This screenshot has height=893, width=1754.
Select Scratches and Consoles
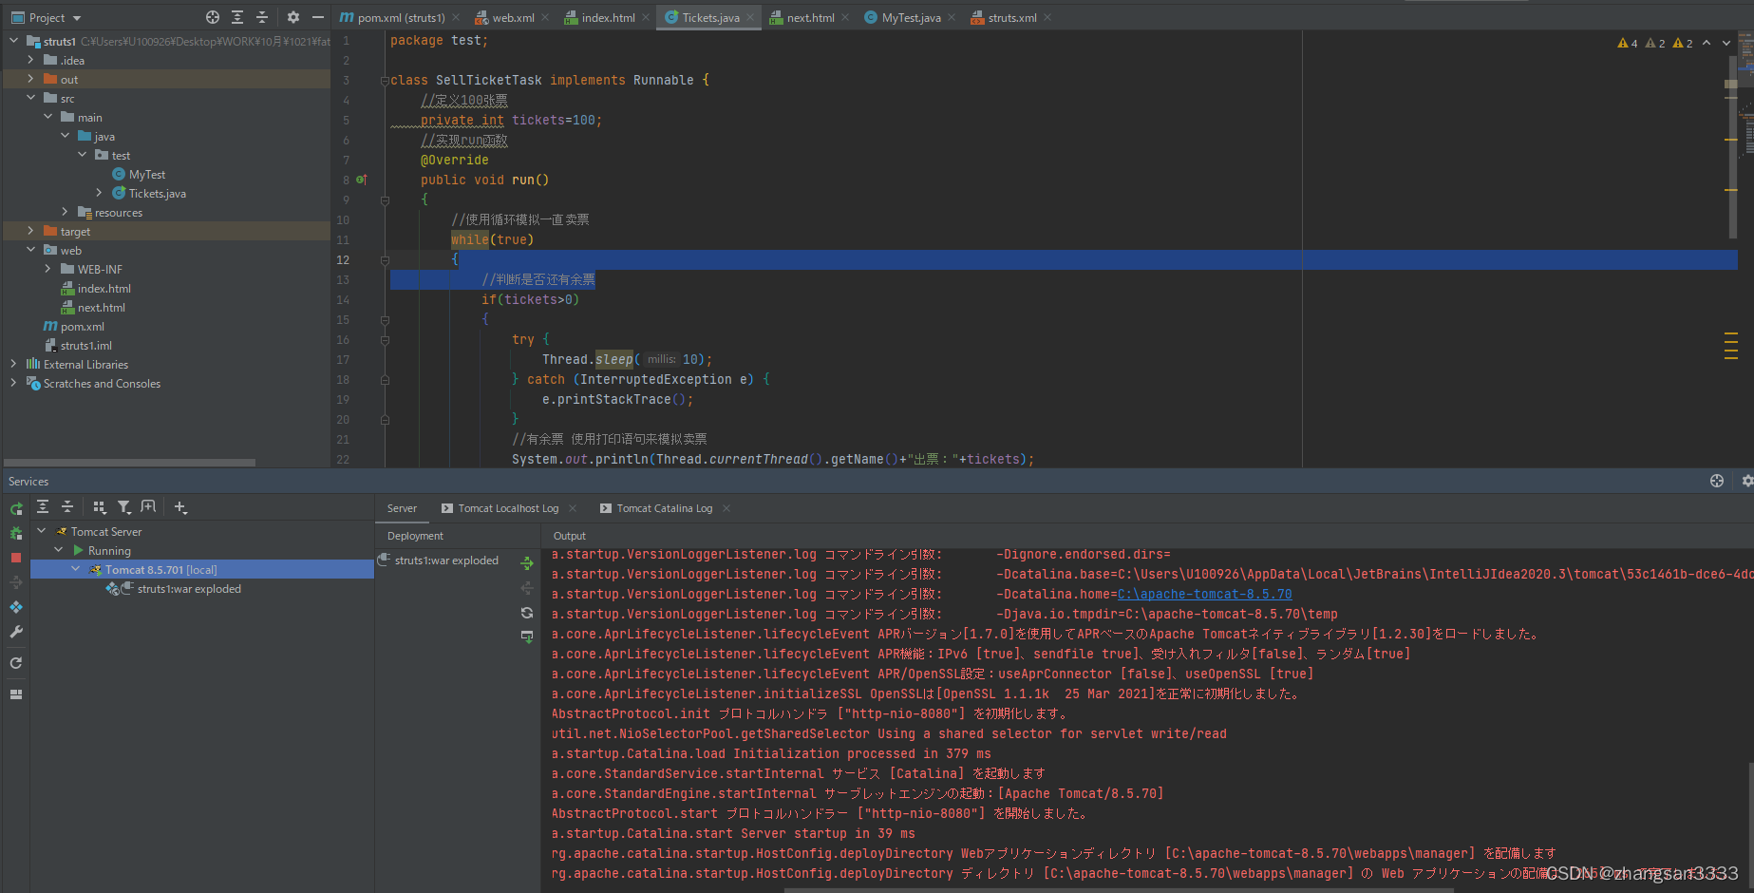click(x=102, y=383)
